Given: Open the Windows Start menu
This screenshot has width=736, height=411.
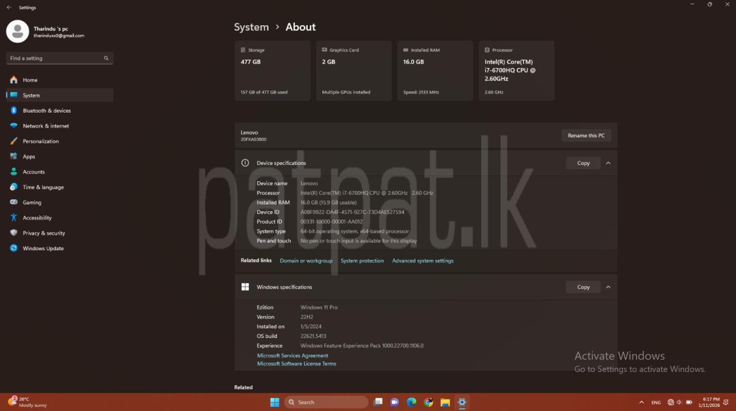Looking at the screenshot, I should (275, 402).
